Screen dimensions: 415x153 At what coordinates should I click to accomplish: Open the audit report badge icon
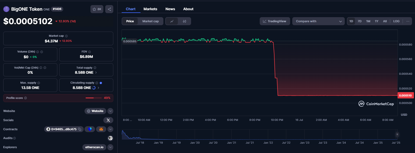(110, 138)
